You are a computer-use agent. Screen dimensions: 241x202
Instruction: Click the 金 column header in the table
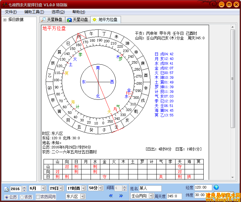point(104,162)
